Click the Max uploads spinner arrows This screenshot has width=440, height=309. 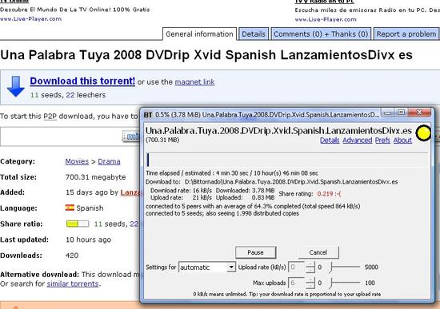pyautogui.click(x=310, y=283)
